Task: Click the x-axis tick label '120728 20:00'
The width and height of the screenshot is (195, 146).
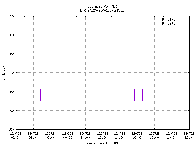Action: click(172, 136)
